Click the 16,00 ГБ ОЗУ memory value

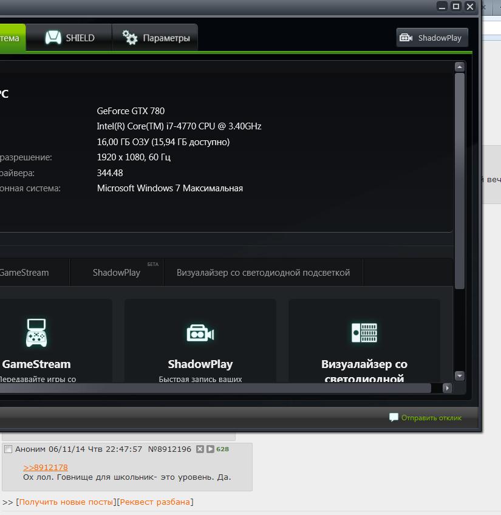click(163, 142)
